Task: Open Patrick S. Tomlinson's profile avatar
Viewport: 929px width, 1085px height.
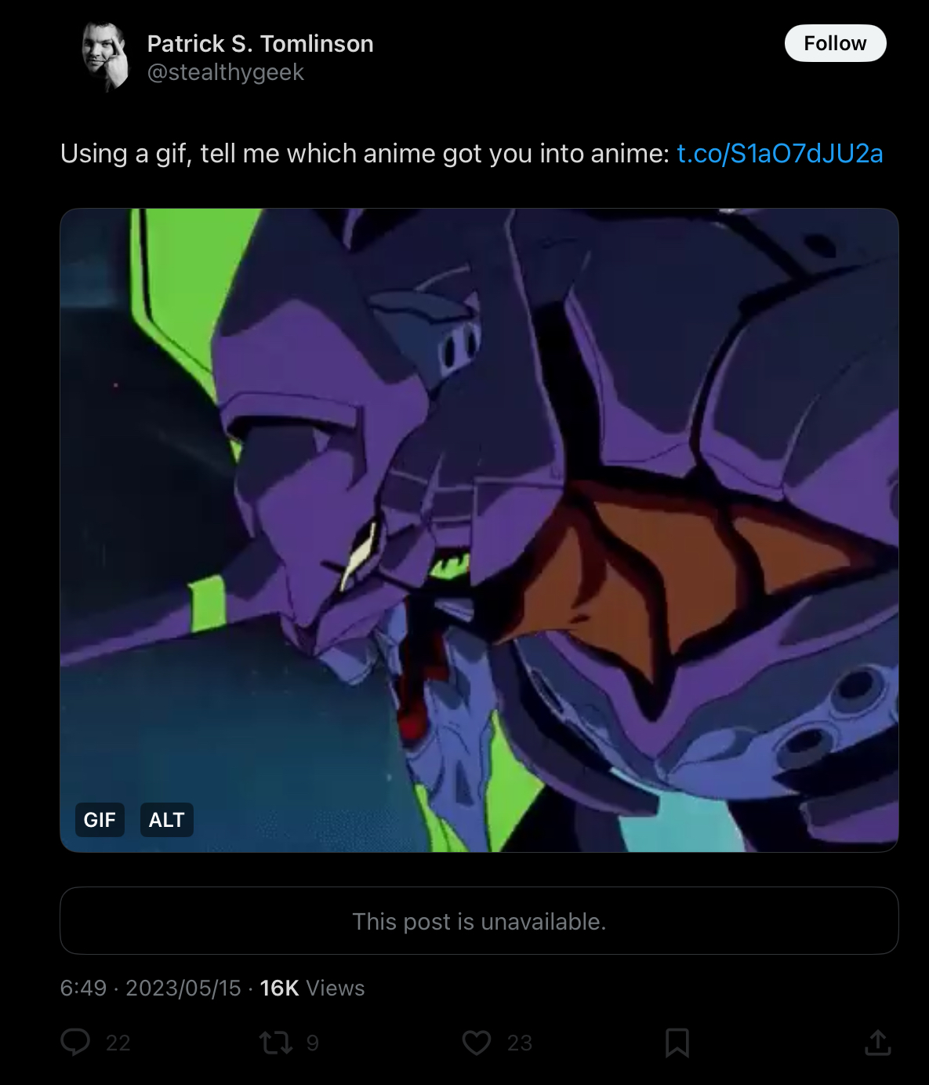Action: pos(106,56)
